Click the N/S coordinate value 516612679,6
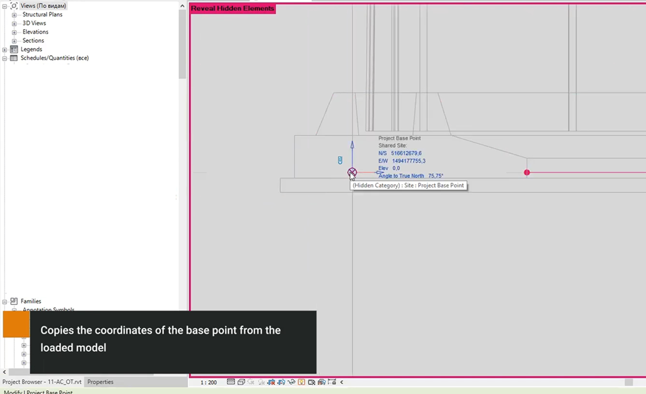 tap(406, 153)
